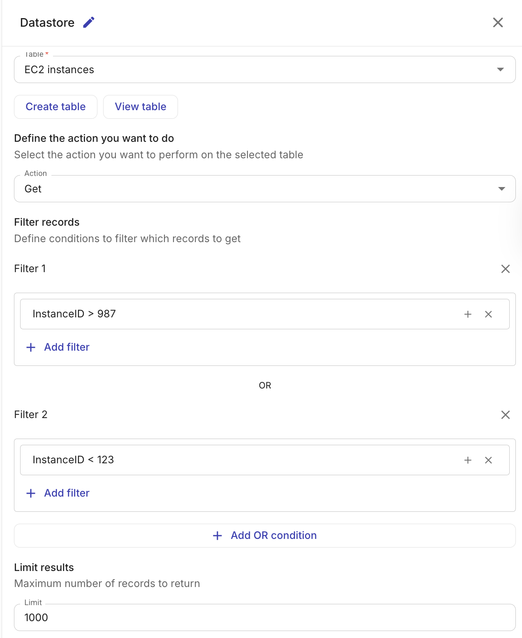Click the dropdown arrow of Table field

pyautogui.click(x=500, y=69)
